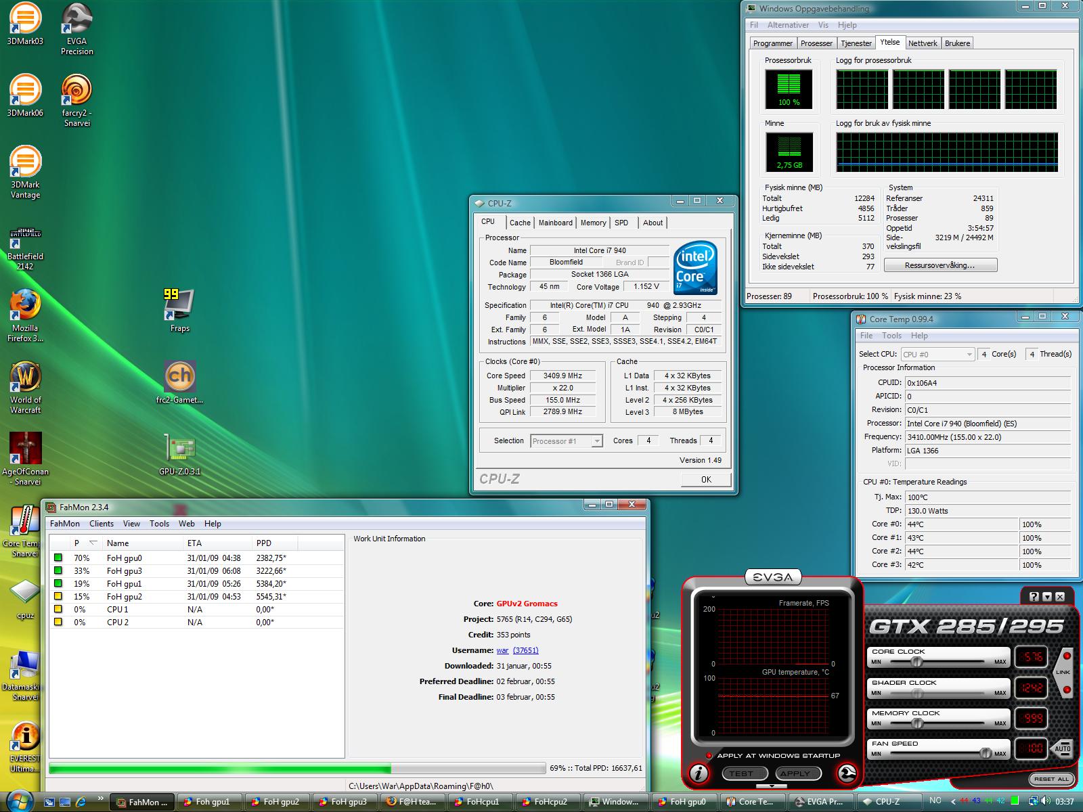Viewport: 1083px width, 812px height.
Task: Click the NO keyboard language indicator
Action: coord(935,802)
